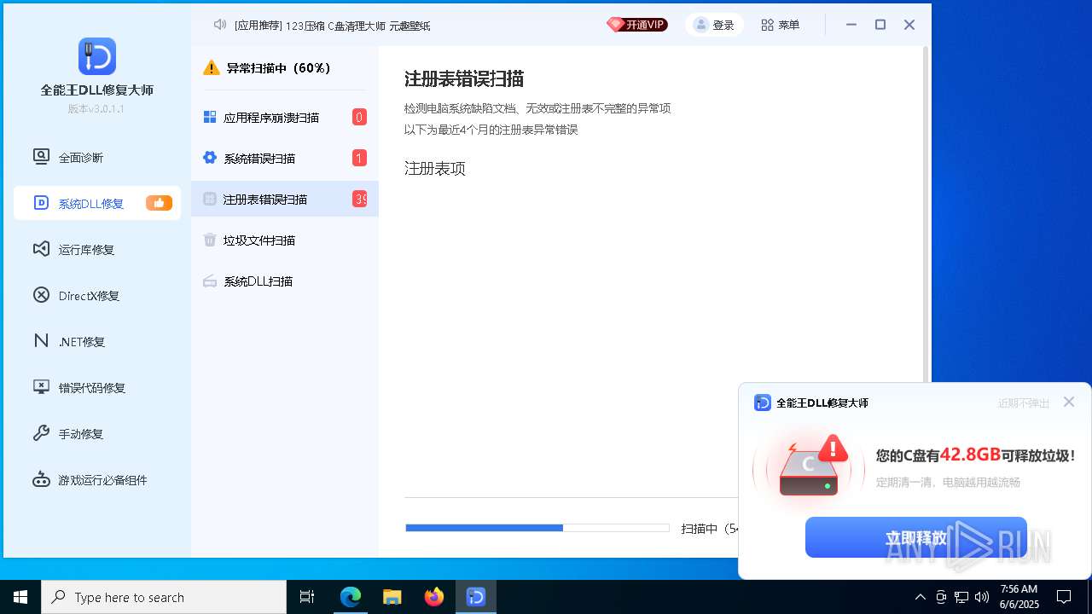Select 系统DLL扫描 scan category
This screenshot has height=614, width=1092.
click(x=285, y=281)
